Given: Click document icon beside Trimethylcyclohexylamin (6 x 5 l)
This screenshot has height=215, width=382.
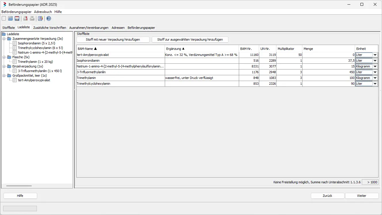Looking at the screenshot, I should pos(15,48).
